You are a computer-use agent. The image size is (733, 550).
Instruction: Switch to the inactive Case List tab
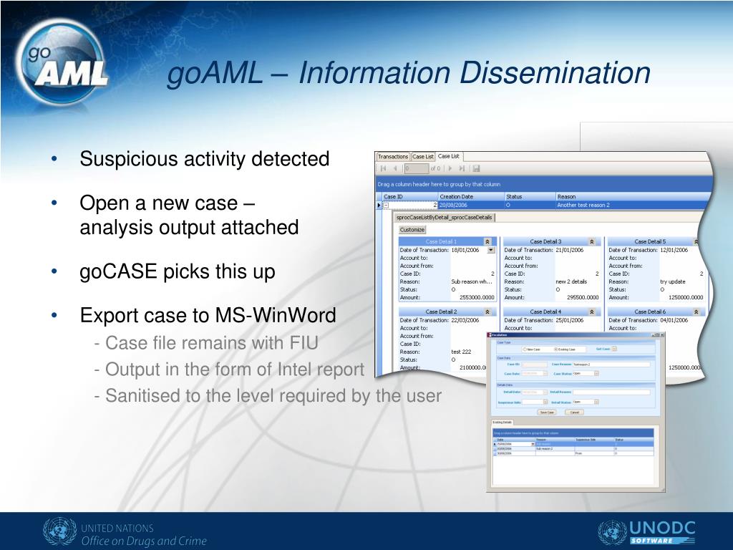click(x=422, y=157)
